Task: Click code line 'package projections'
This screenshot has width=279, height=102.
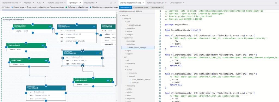Action: point(176,24)
